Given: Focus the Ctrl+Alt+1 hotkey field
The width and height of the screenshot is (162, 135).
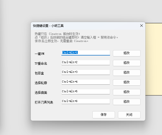Looking at the screenshot, I should pos(86,53).
